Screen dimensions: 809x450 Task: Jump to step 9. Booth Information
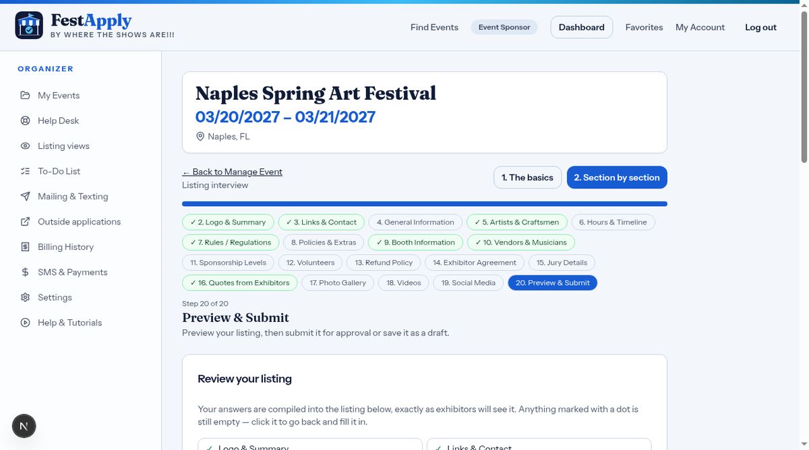click(x=415, y=243)
